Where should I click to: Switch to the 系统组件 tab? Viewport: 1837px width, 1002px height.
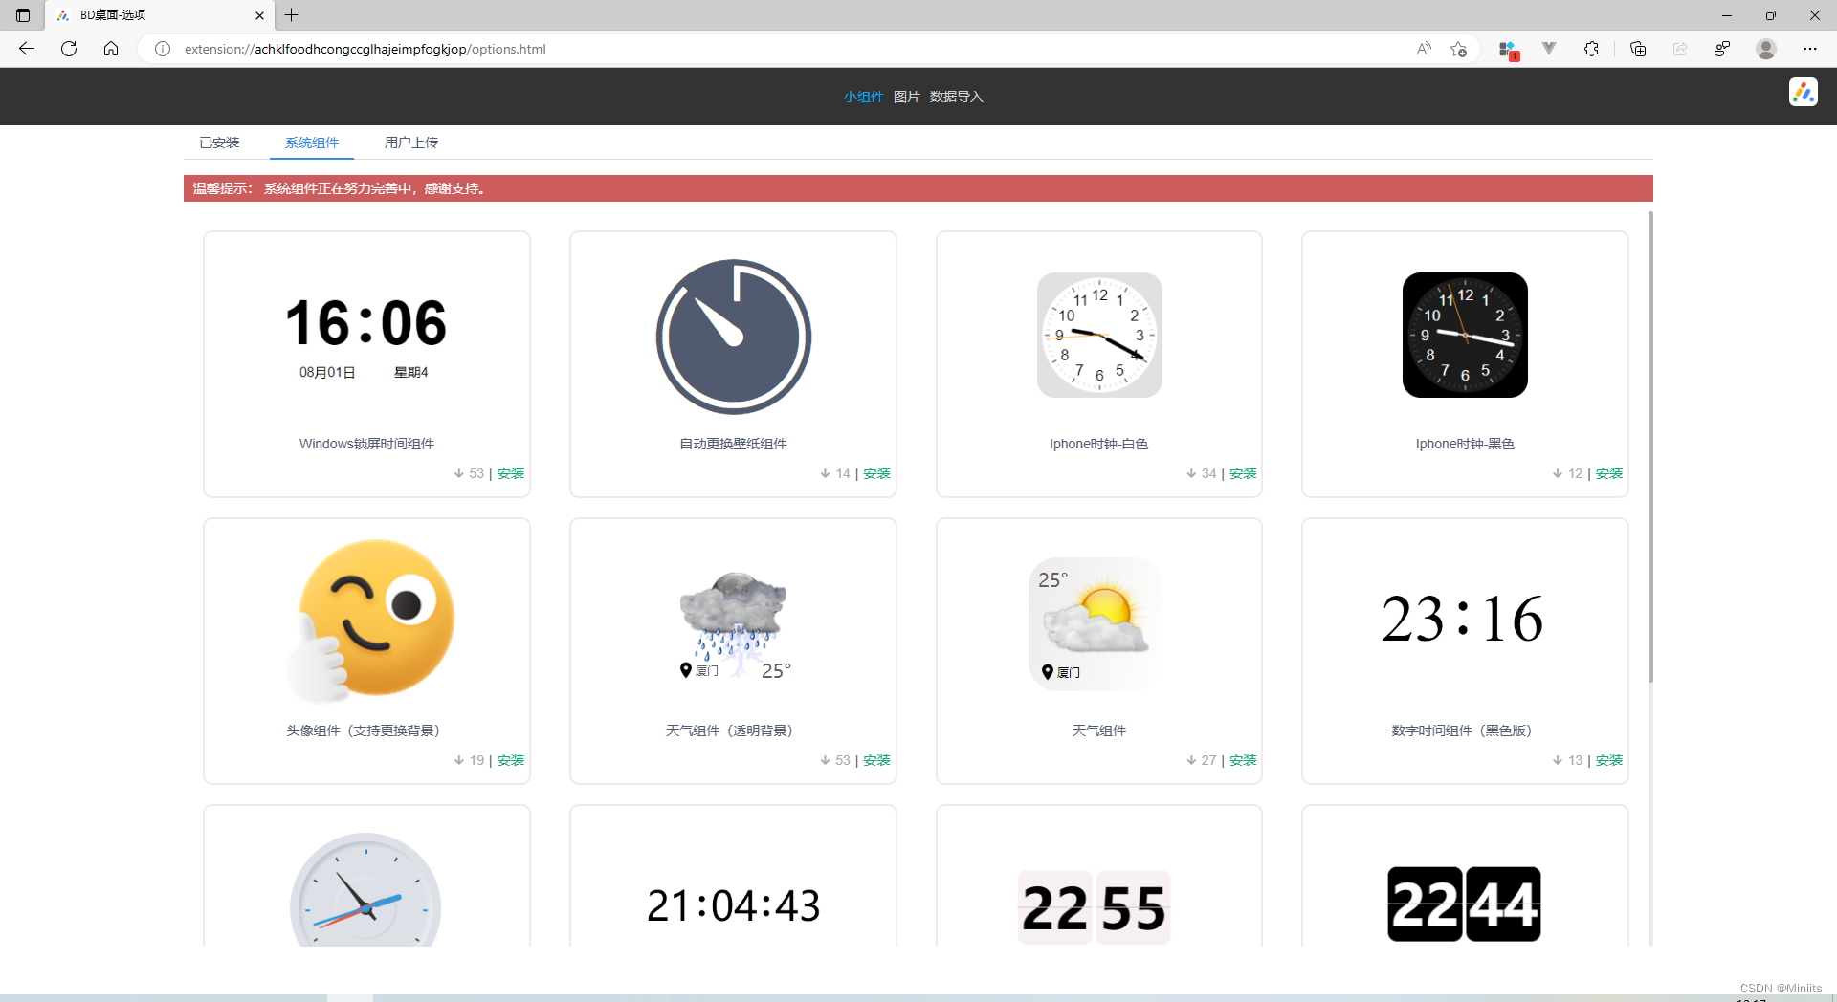pyautogui.click(x=312, y=142)
